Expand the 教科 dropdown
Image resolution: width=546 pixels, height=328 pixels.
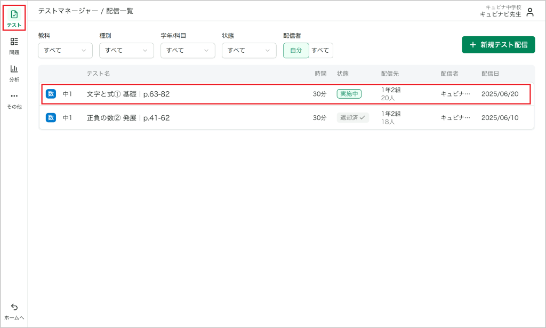tap(65, 51)
